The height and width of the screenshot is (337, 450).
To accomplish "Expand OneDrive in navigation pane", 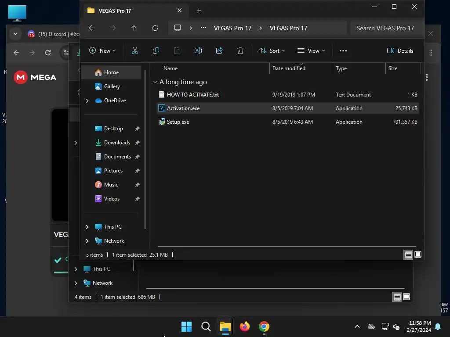I will (87, 100).
